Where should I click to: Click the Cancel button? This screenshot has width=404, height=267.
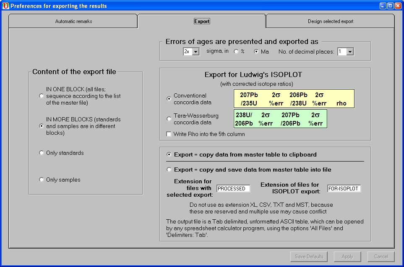click(381, 257)
